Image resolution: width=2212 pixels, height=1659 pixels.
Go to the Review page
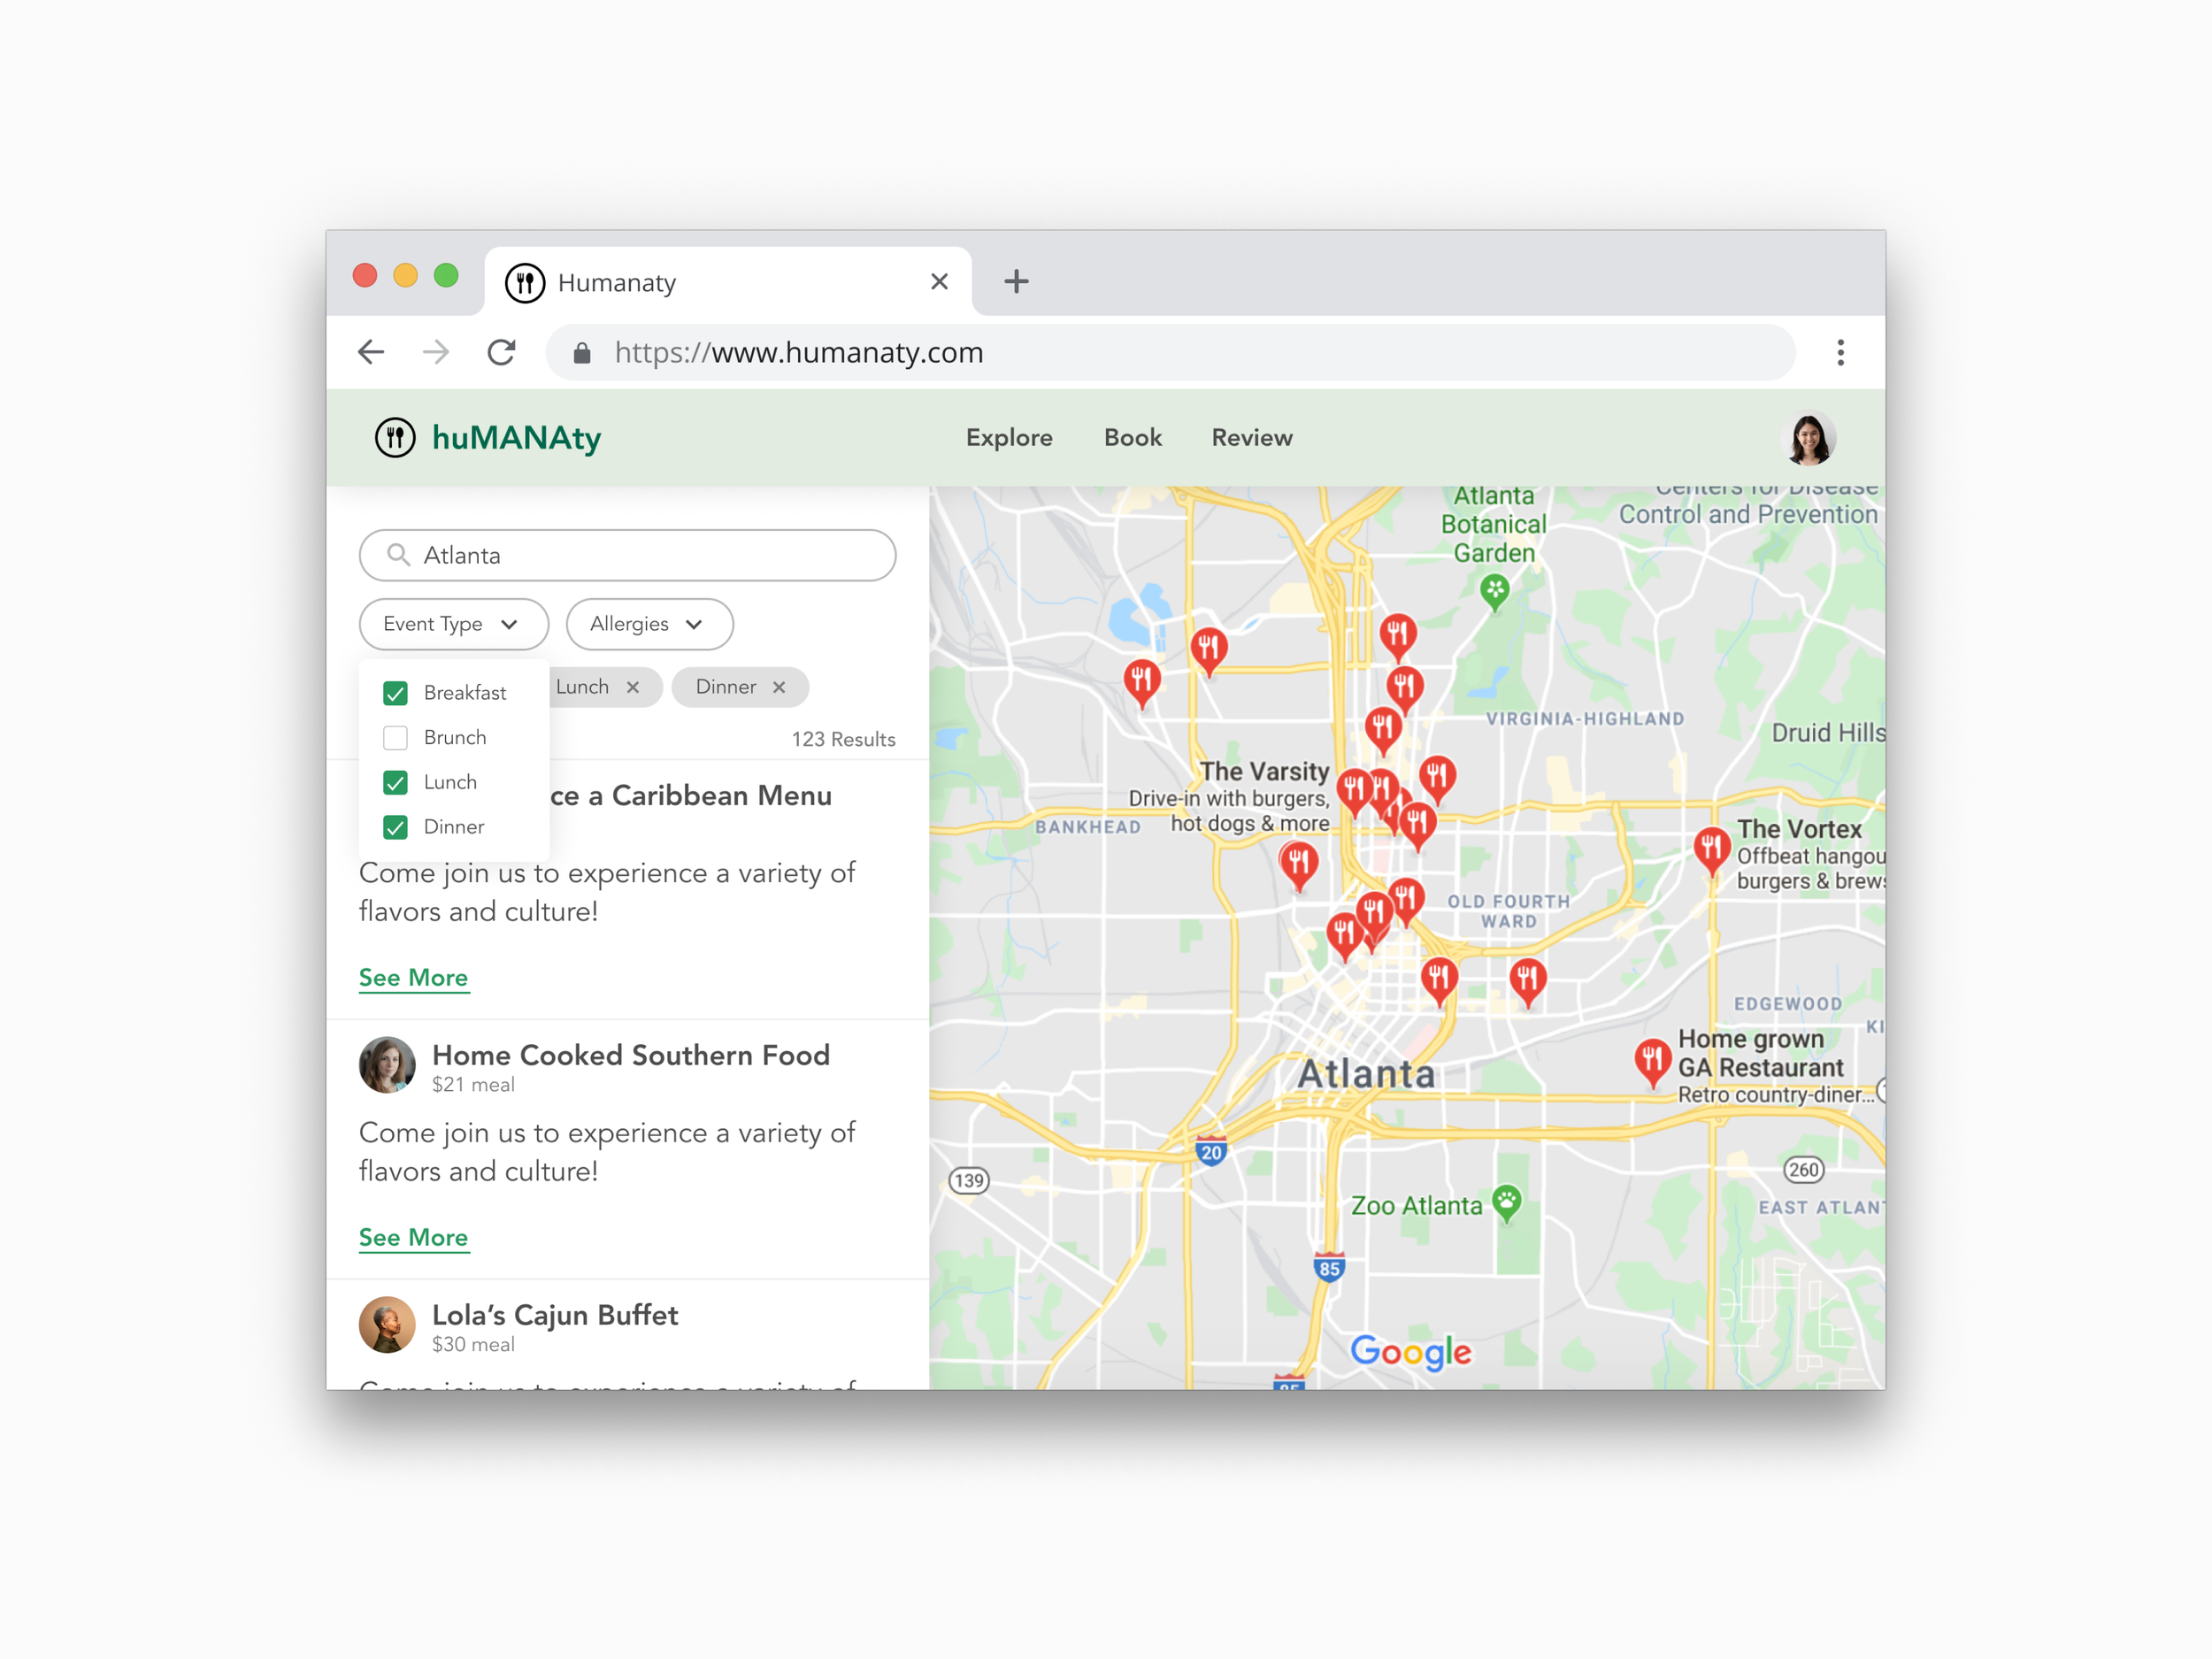pyautogui.click(x=1251, y=438)
